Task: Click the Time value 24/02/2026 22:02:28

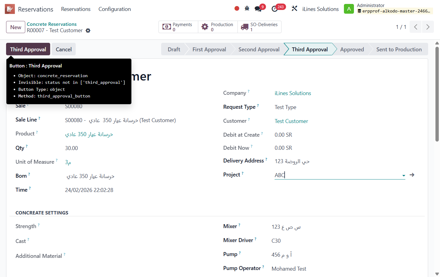Action: click(x=89, y=190)
